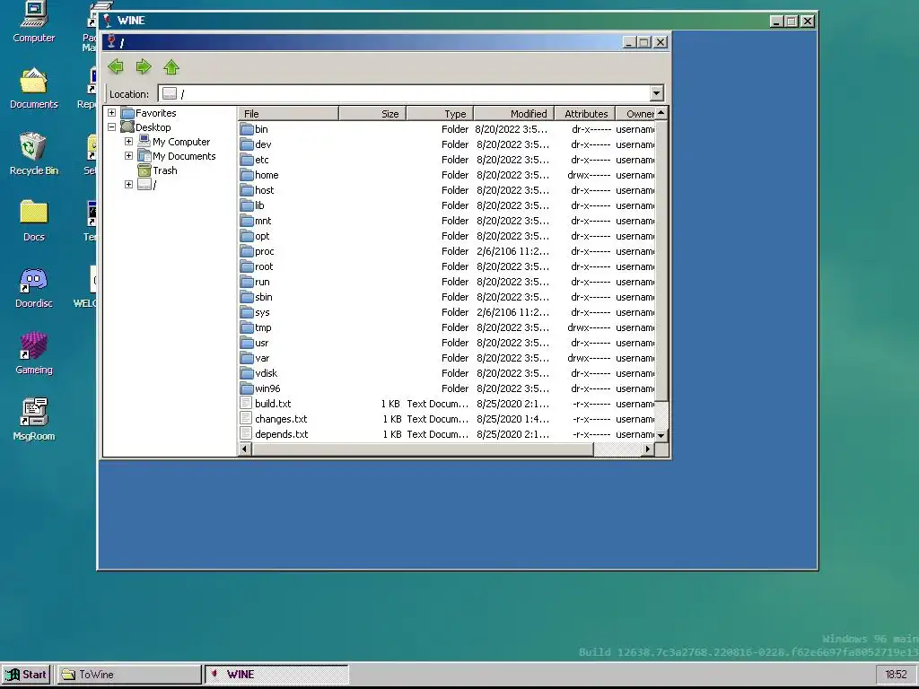Go up one level with the up arrow

coord(171,66)
